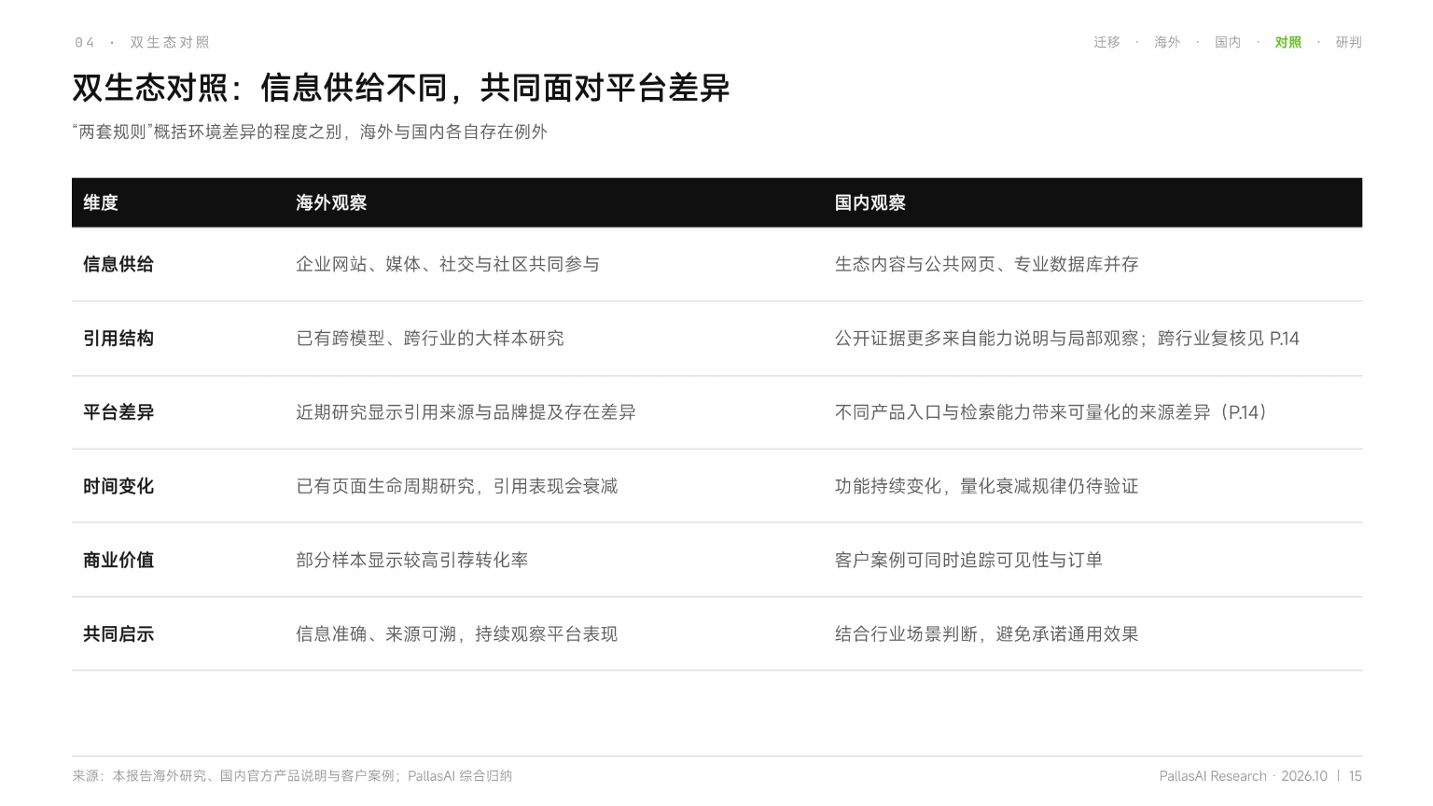Click cell 近期研究显示引用来源与品牌提及存在差异
The image size is (1433, 806).
pyautogui.click(x=466, y=412)
